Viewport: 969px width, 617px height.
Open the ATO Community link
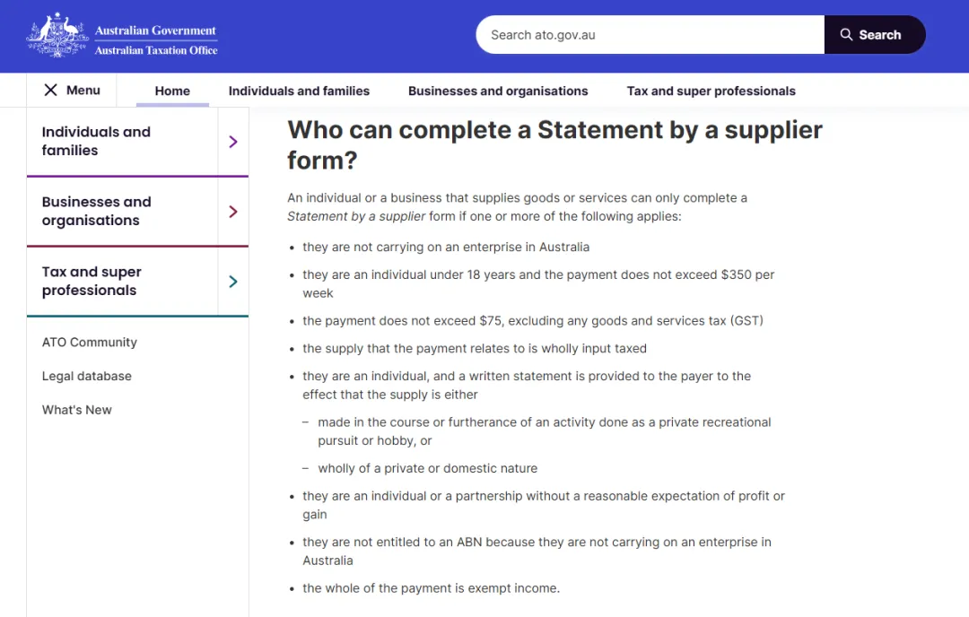(90, 343)
